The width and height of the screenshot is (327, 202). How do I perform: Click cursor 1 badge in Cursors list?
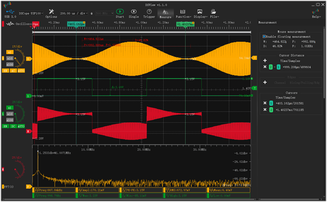pos(271,103)
